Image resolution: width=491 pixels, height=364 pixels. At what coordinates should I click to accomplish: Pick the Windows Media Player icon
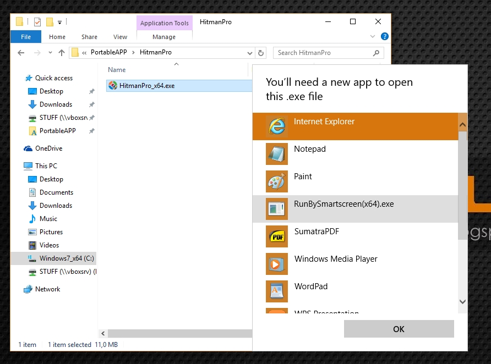(x=277, y=264)
